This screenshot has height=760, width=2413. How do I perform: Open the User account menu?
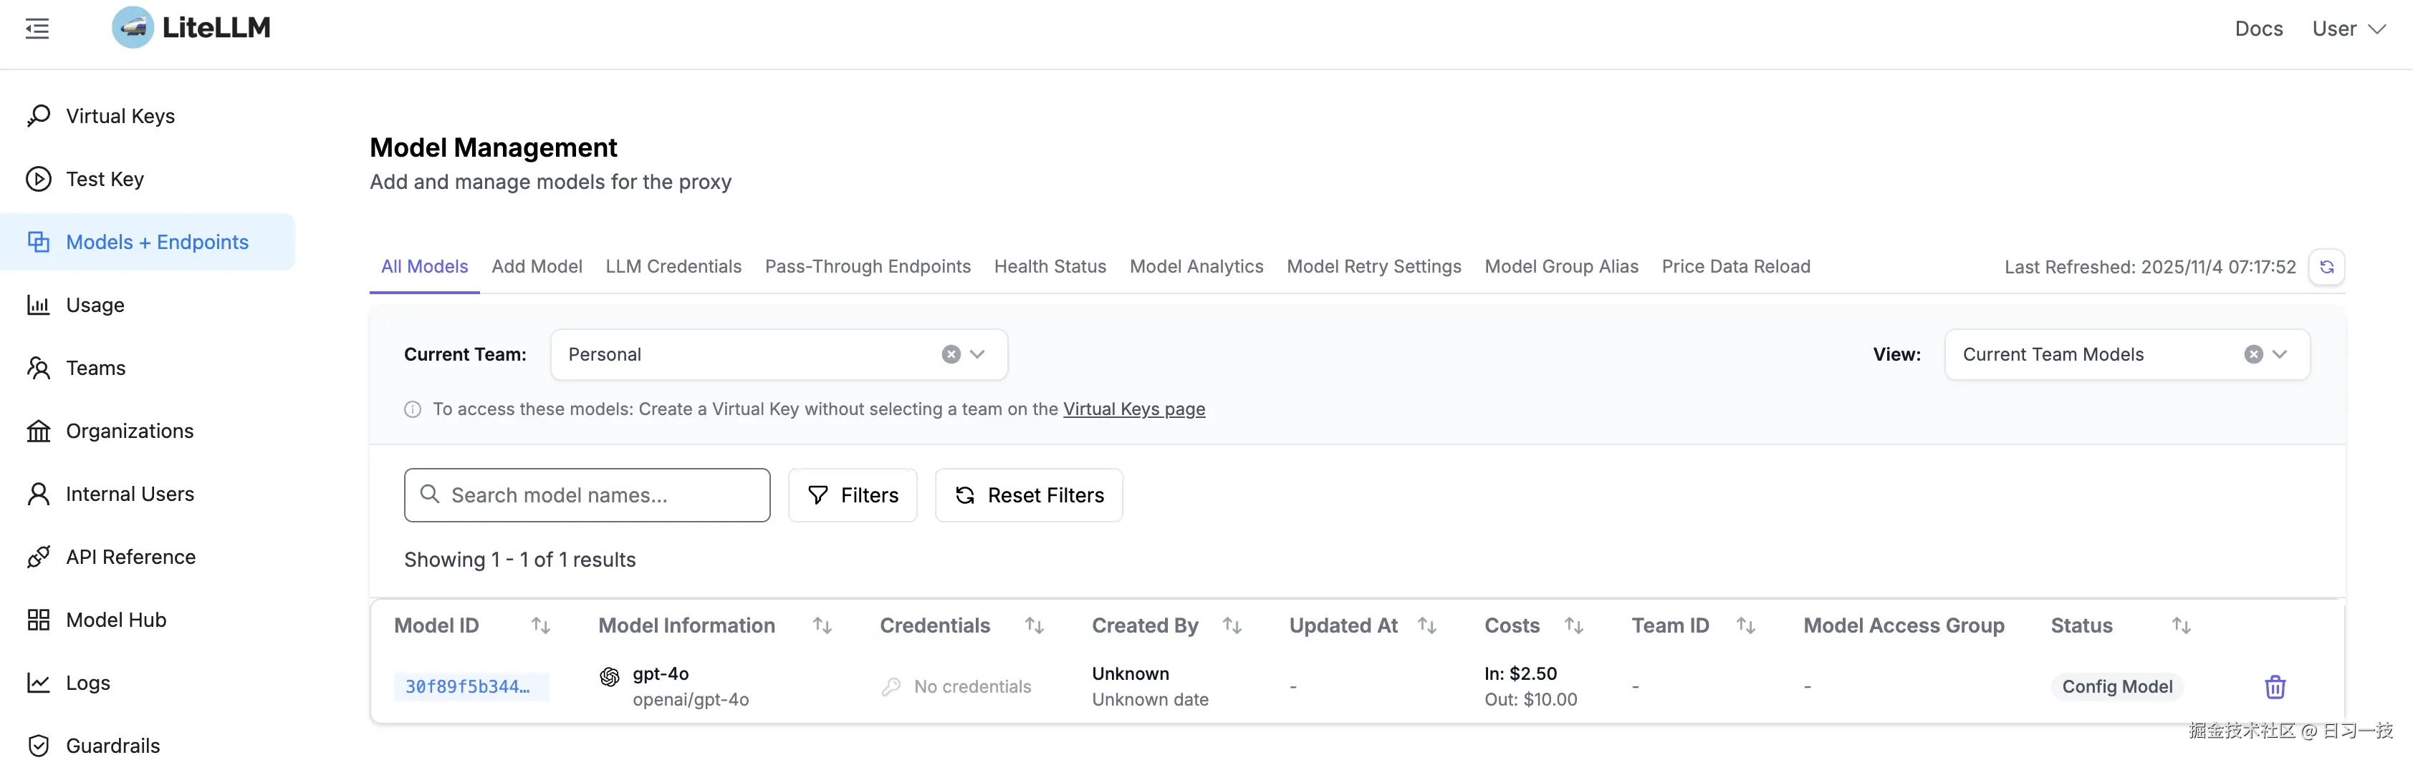point(2346,28)
